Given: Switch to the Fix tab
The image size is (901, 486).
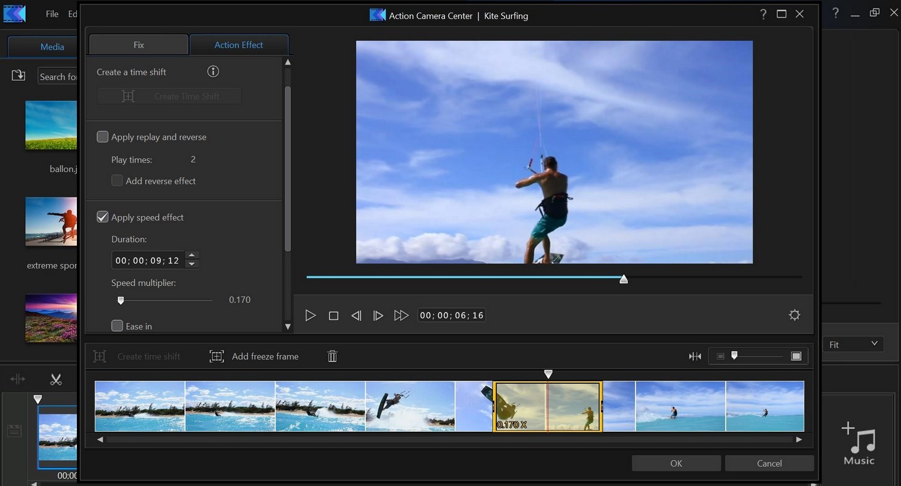Looking at the screenshot, I should [139, 45].
